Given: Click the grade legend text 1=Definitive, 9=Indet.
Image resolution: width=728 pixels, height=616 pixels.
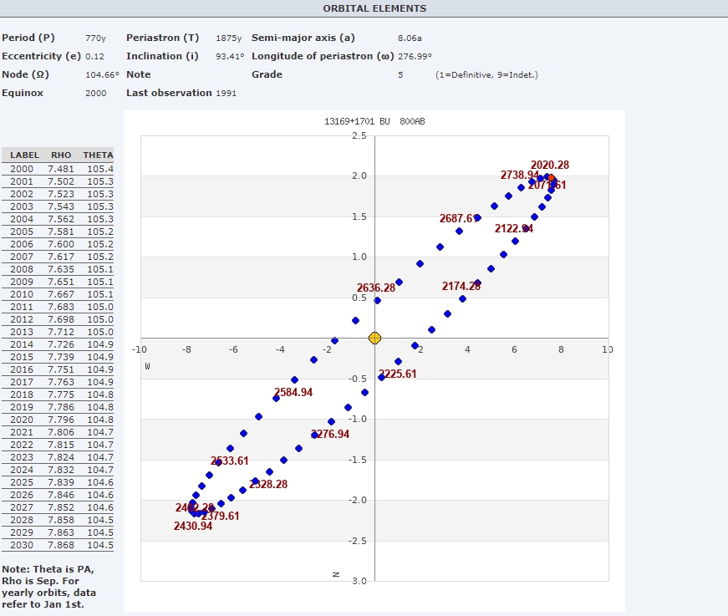Looking at the screenshot, I should 486,74.
